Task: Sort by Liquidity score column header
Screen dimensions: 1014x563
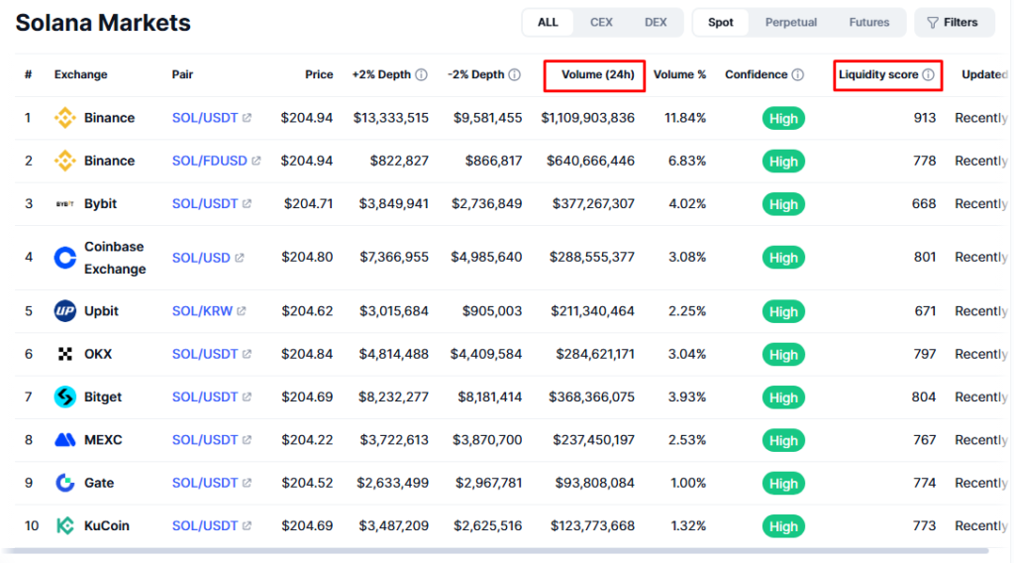Action: pyautogui.click(x=878, y=74)
